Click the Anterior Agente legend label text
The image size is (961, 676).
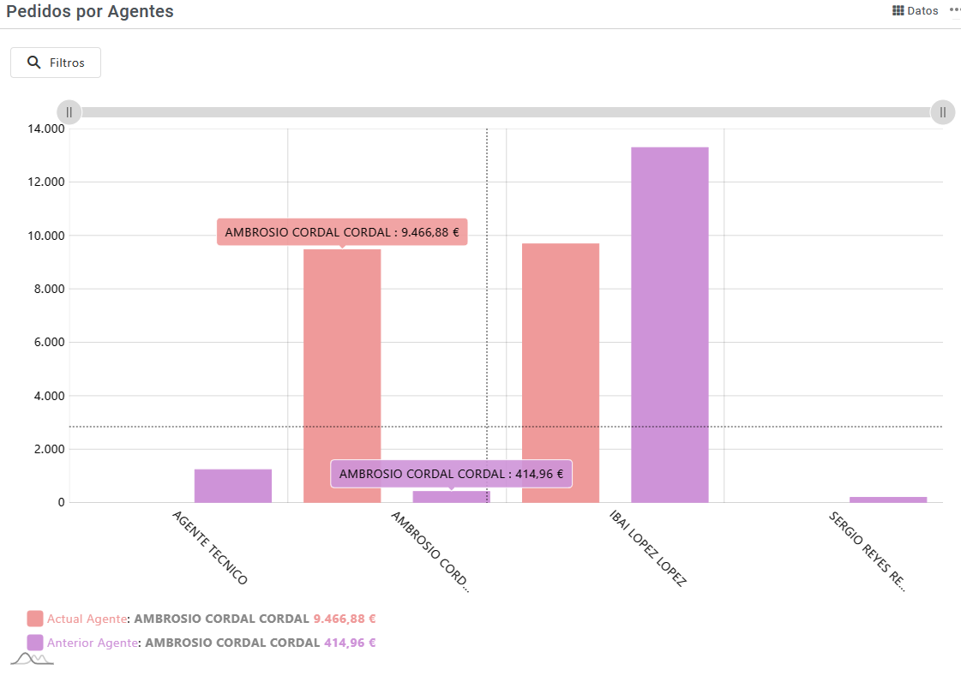[x=92, y=643]
